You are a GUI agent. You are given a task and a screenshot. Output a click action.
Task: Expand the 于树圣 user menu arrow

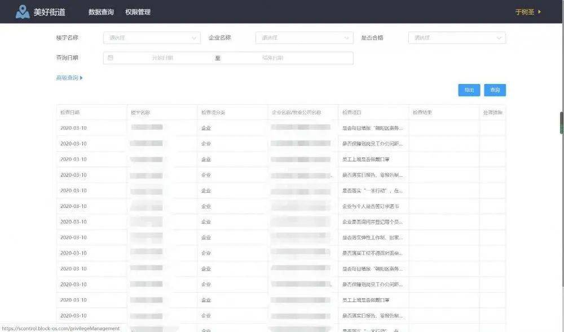pyautogui.click(x=539, y=12)
